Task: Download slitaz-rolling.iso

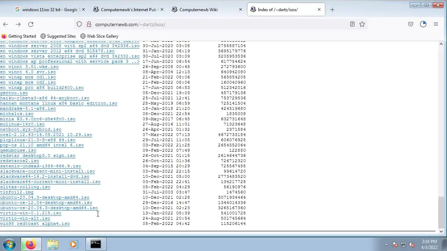Action: pyautogui.click(x=25, y=187)
